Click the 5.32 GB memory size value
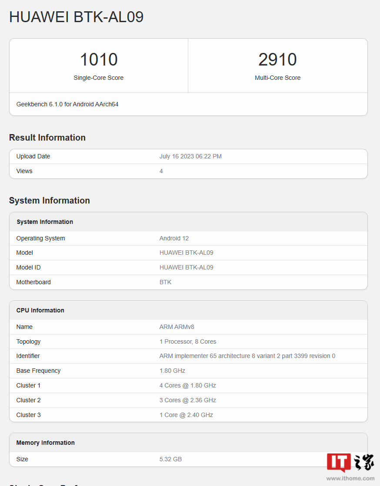Image resolution: width=380 pixels, height=486 pixels. [x=170, y=459]
